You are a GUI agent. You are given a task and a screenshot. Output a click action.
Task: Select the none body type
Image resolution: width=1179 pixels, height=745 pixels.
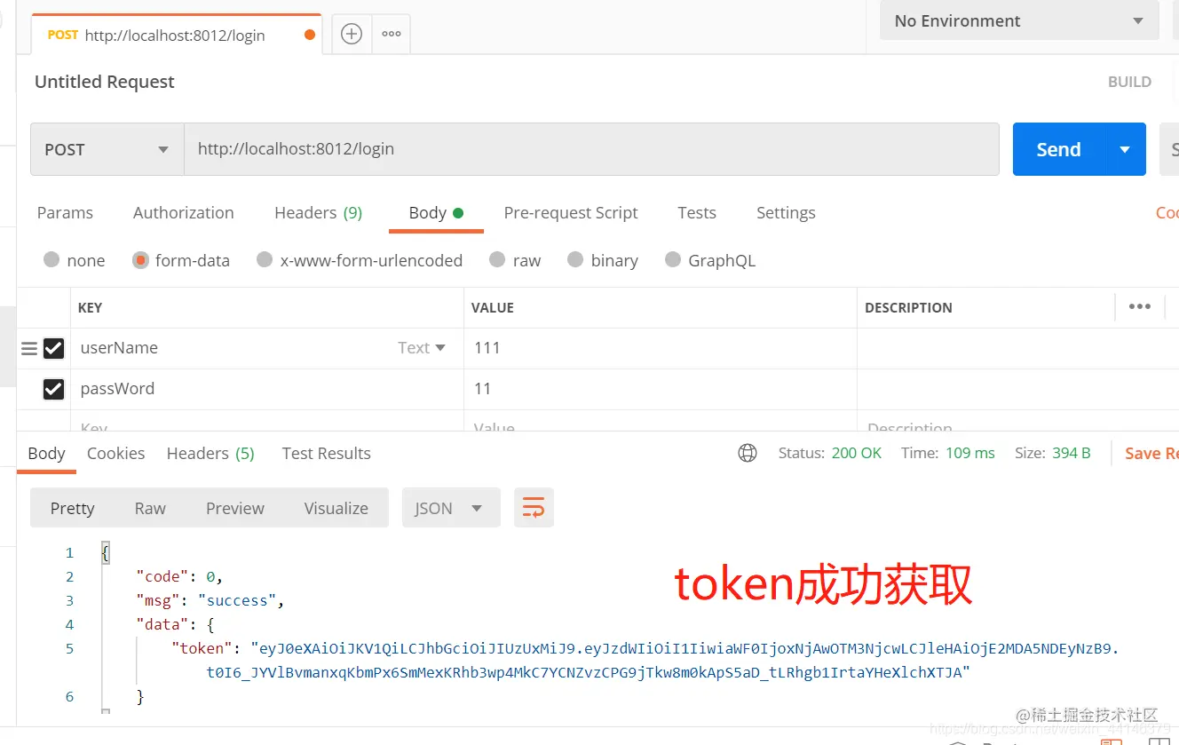[x=51, y=259]
